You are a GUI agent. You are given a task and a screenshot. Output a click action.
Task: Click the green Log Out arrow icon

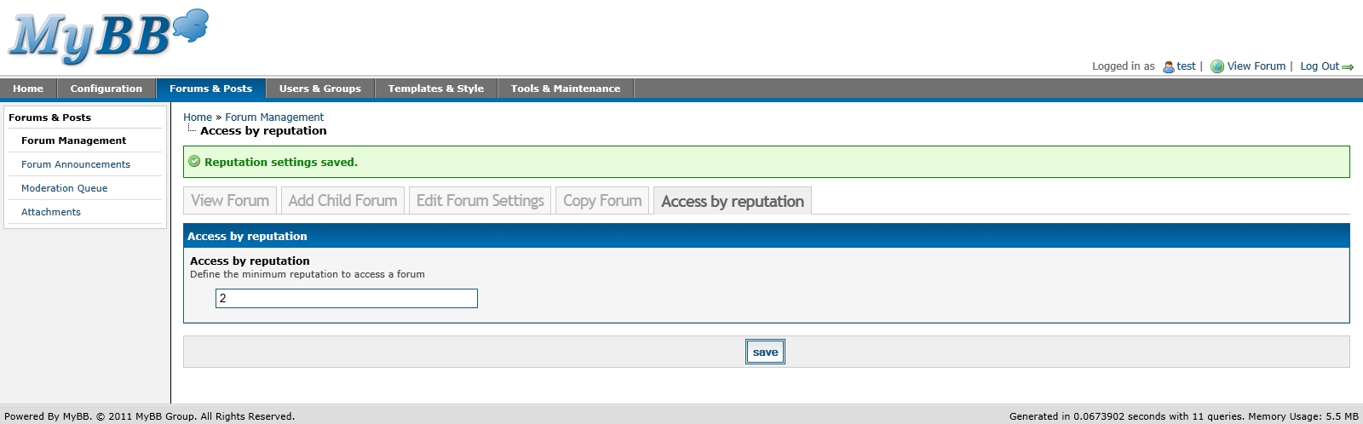1348,67
